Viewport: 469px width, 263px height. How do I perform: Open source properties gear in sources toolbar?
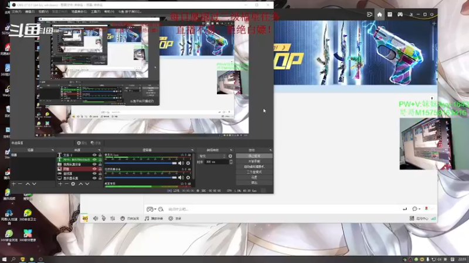click(x=73, y=184)
